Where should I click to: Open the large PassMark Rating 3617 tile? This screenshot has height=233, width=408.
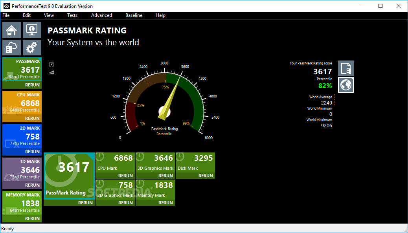(69, 176)
